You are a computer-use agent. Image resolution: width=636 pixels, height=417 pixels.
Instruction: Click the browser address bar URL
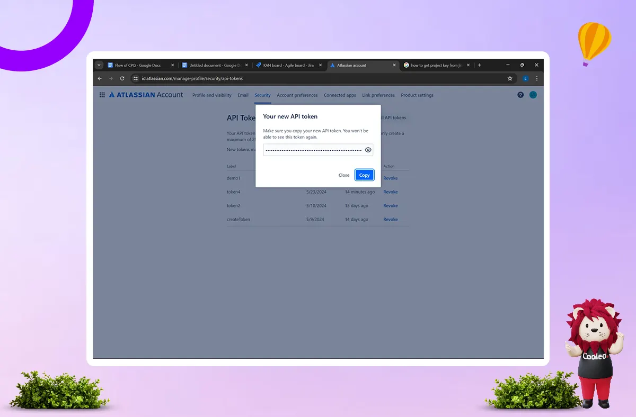click(192, 78)
